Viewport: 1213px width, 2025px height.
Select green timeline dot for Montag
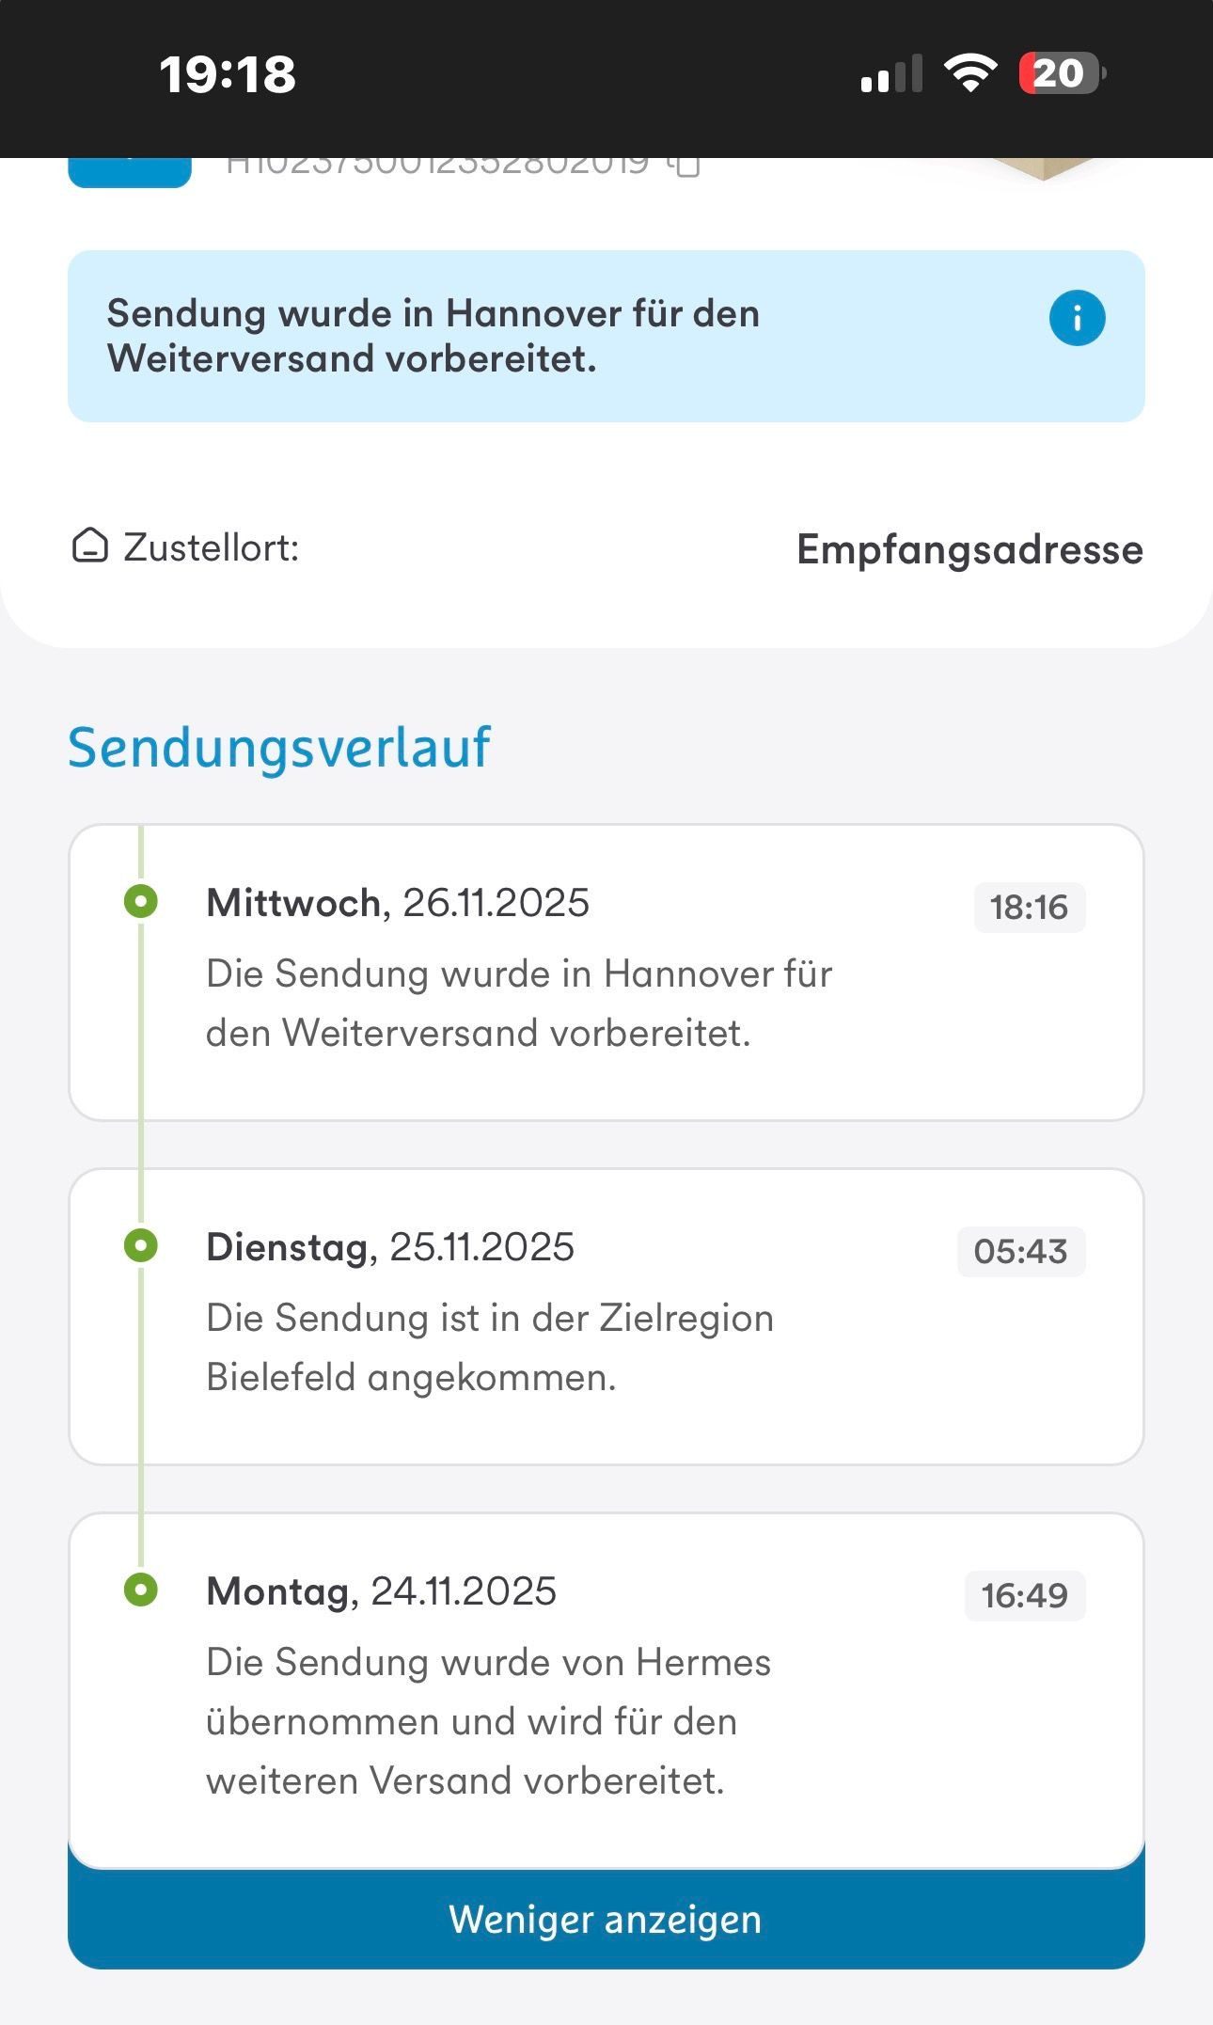coord(141,1590)
